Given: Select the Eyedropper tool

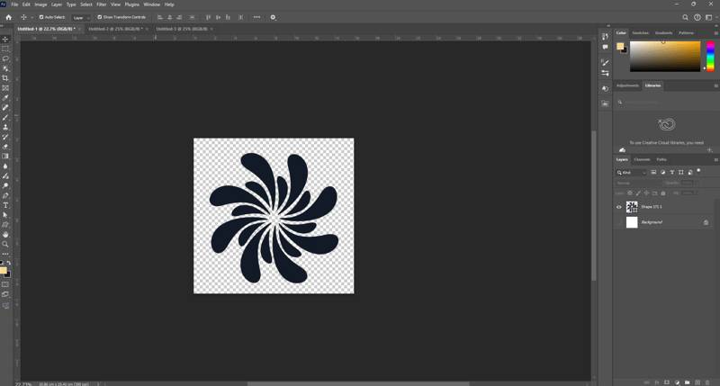Looking at the screenshot, I should 5,98.
